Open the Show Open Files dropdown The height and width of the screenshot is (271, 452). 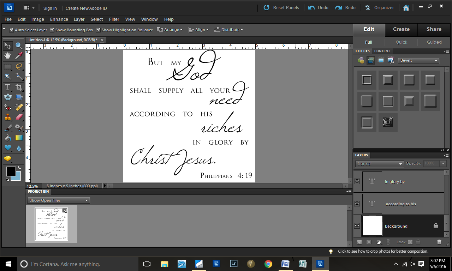[x=58, y=200]
